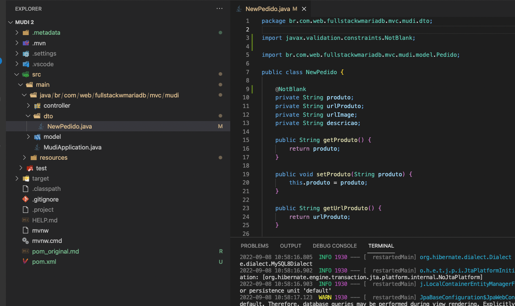This screenshot has width=515, height=306.
Task: Click the MySQL8Dialect terminal output line
Action: click(x=276, y=264)
